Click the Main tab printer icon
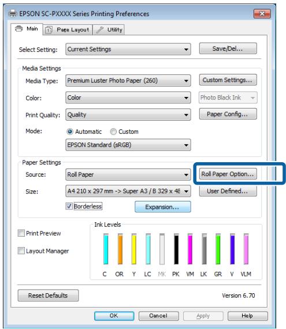Viewport: 286px width, 329px height. click(x=19, y=28)
